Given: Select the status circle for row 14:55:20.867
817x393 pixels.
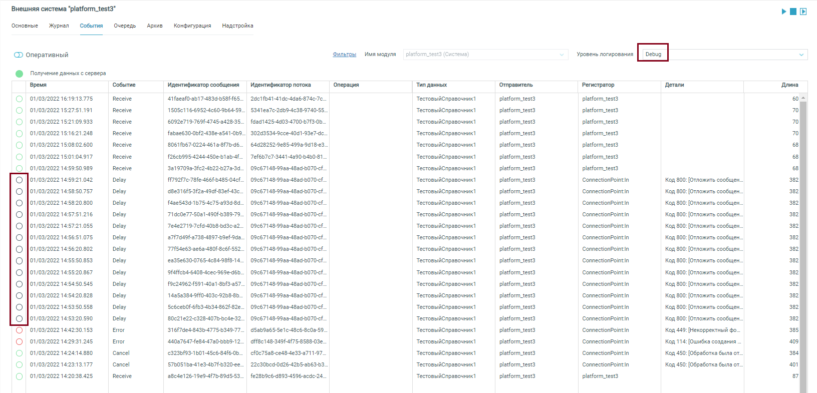Looking at the screenshot, I should [19, 273].
